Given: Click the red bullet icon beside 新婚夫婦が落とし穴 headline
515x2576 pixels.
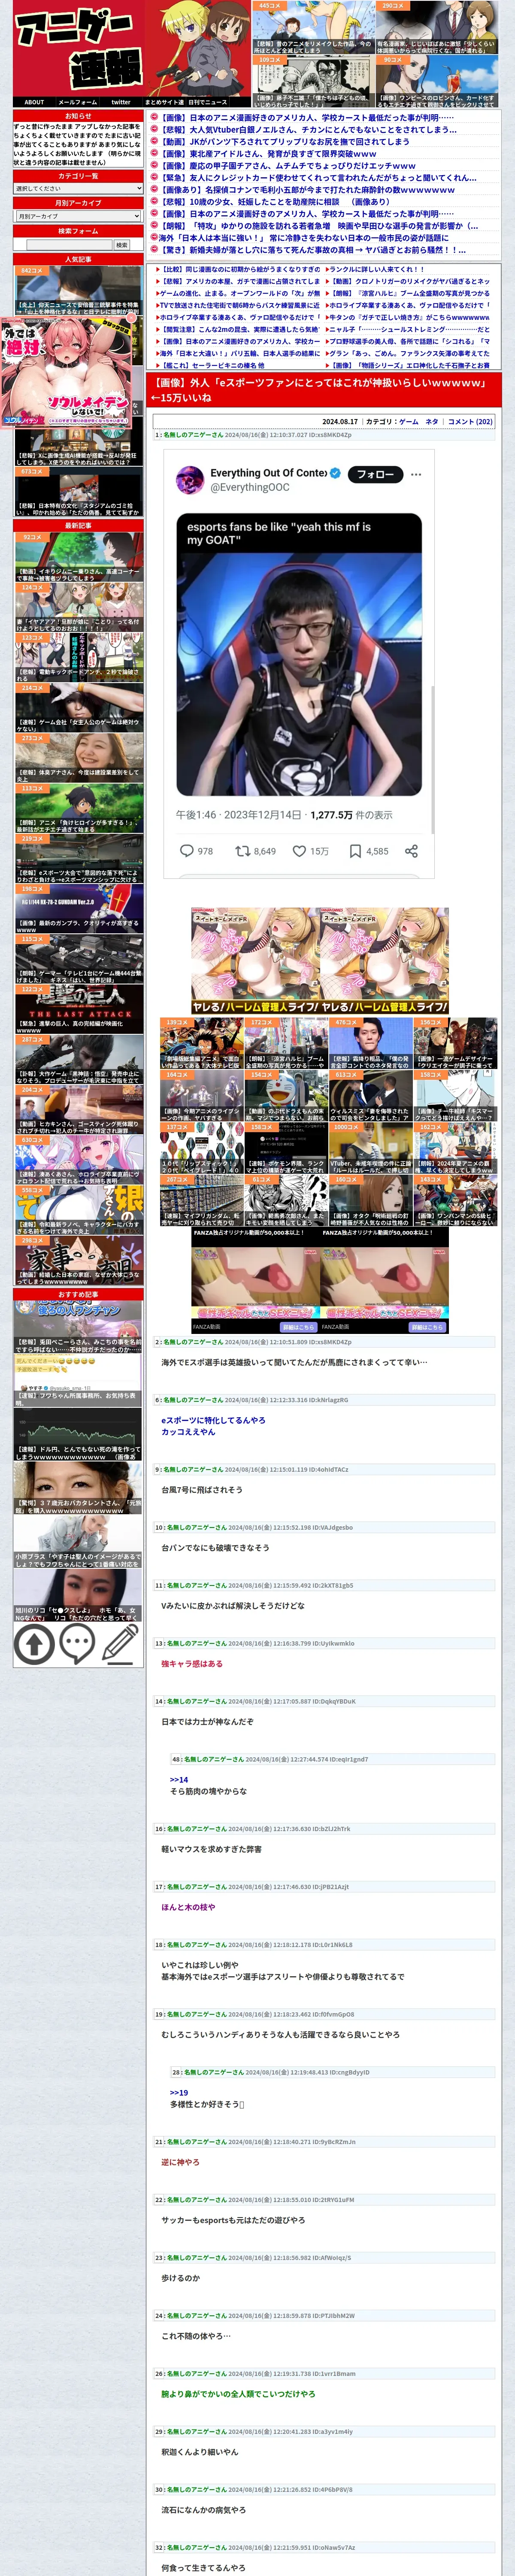Looking at the screenshot, I should click(x=154, y=250).
